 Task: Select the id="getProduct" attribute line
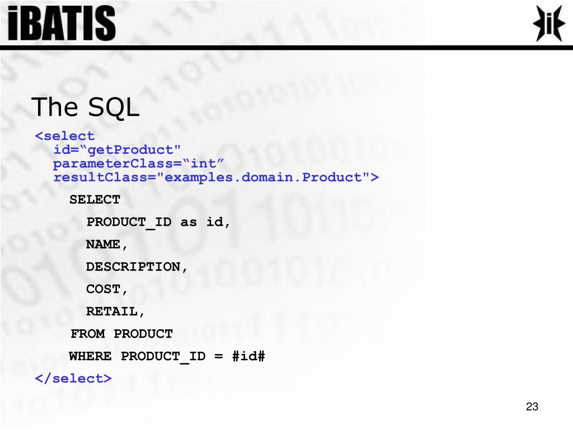point(117,150)
